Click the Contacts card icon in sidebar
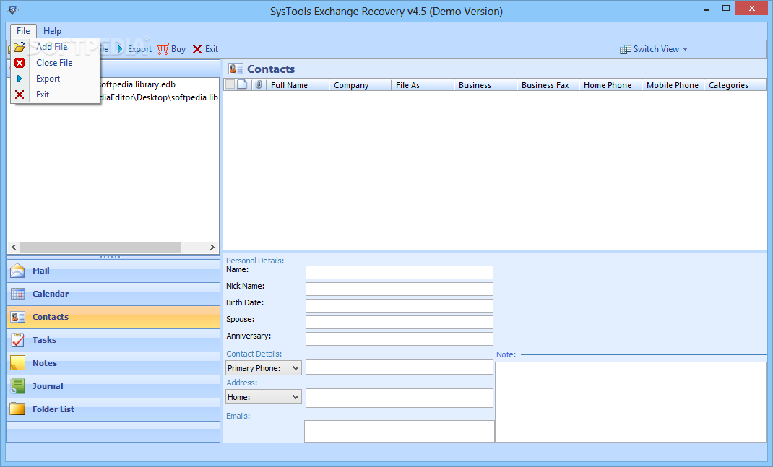This screenshot has height=467, width=773. [x=18, y=317]
